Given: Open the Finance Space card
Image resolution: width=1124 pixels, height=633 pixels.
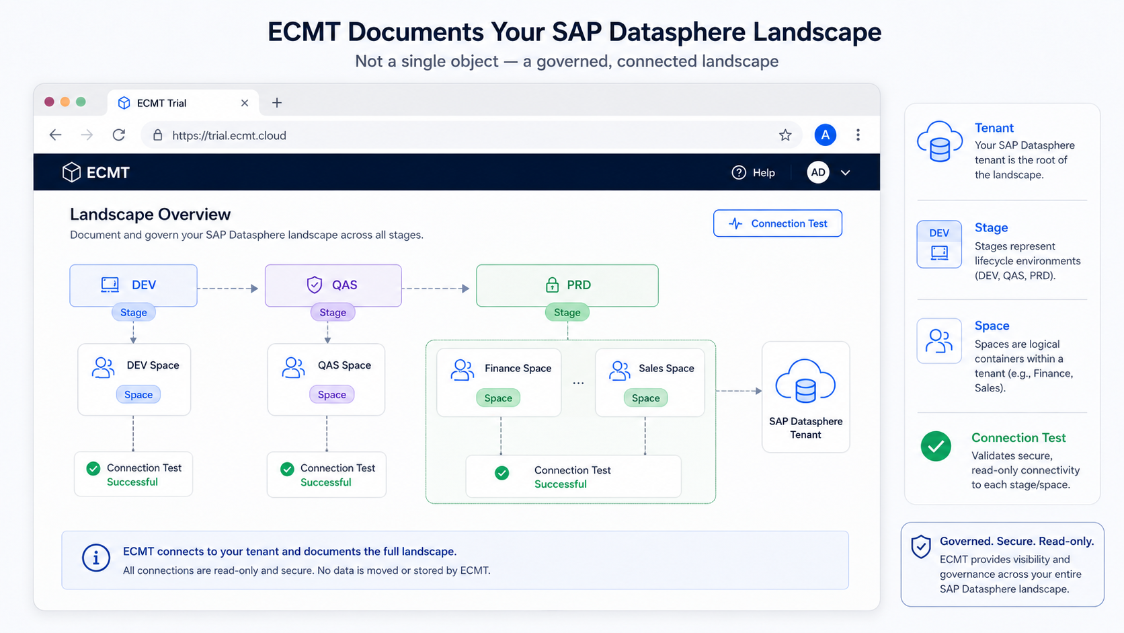Looking at the screenshot, I should 499,382.
